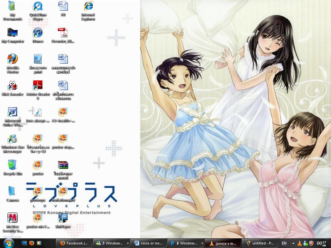Open the Internet Explorer desktop icon
Screen dimensions: 331x248
tap(88, 11)
